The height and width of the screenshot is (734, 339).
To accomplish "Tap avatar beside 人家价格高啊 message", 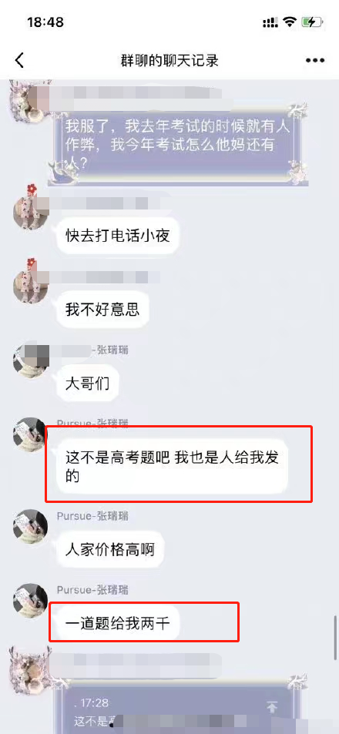I will tap(31, 527).
